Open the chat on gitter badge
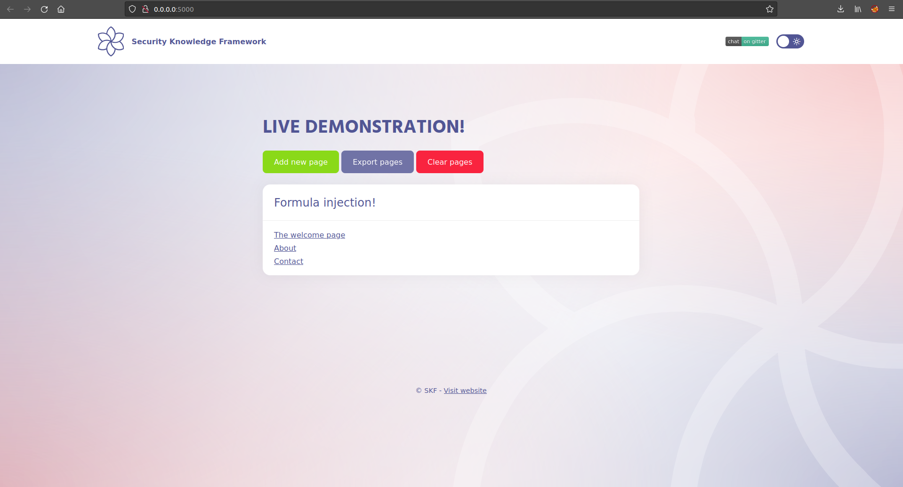 747,41
